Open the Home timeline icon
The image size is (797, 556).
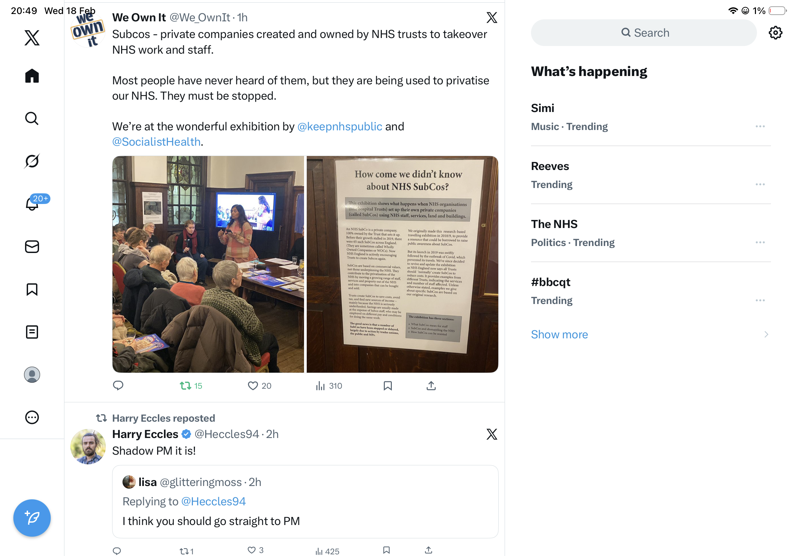point(32,76)
